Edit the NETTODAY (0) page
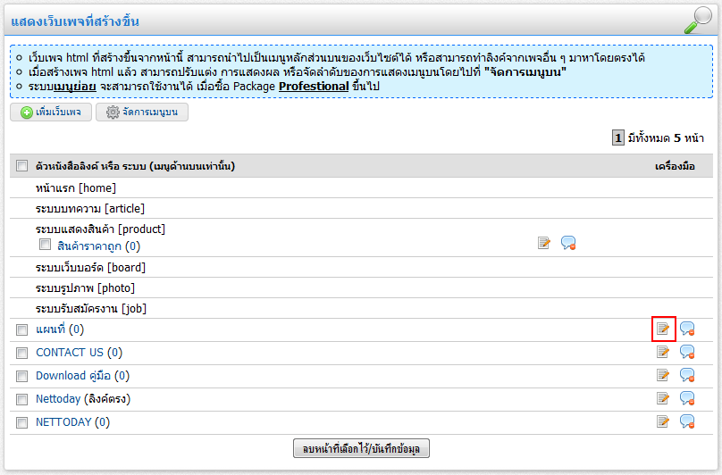Viewport: 722px width, 475px height. point(663,421)
